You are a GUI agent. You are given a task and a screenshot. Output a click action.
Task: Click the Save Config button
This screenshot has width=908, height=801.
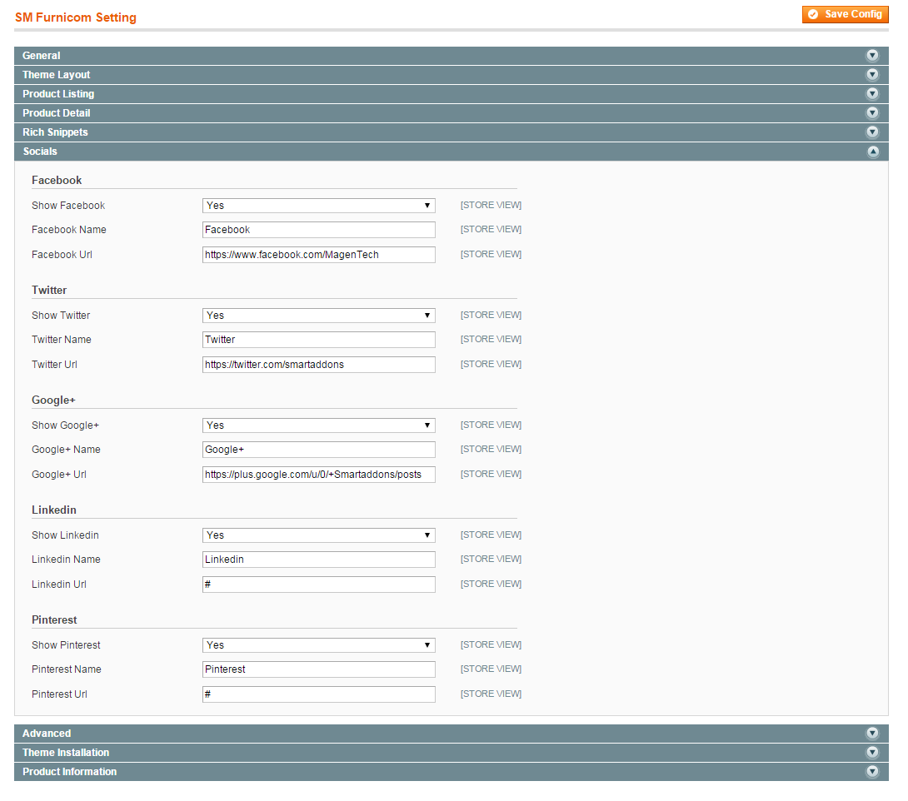pos(845,14)
